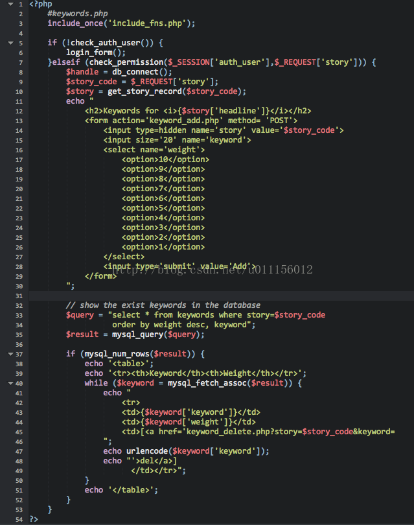Collapse the if block fold at line 5
414x525 pixels.
pyautogui.click(x=11, y=43)
